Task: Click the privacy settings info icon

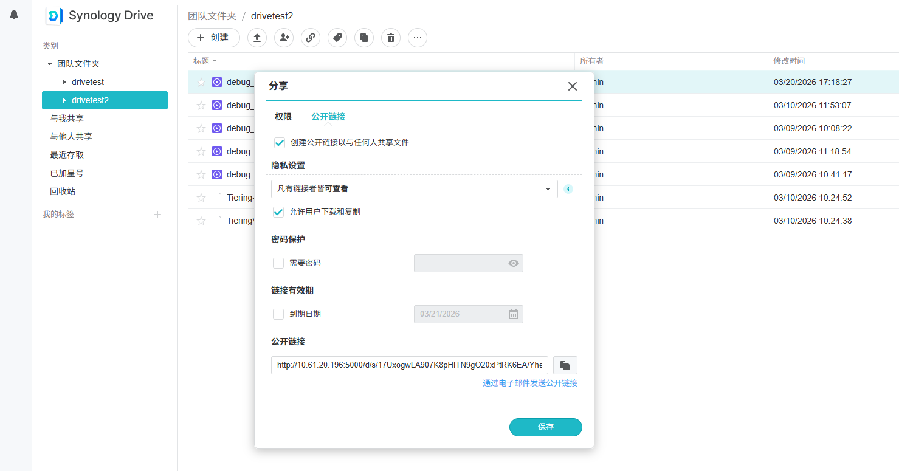Action: [x=568, y=189]
